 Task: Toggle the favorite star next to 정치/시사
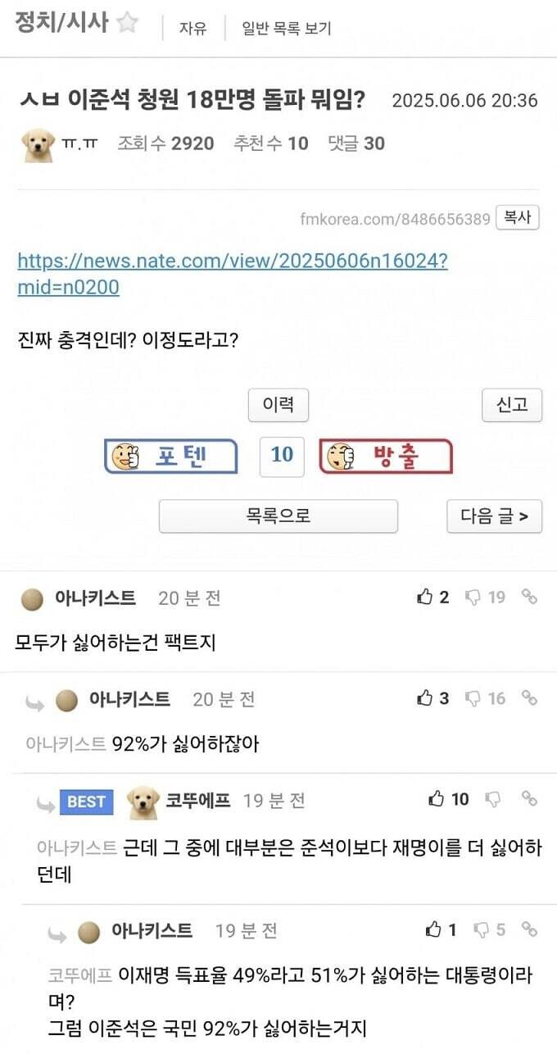[127, 23]
